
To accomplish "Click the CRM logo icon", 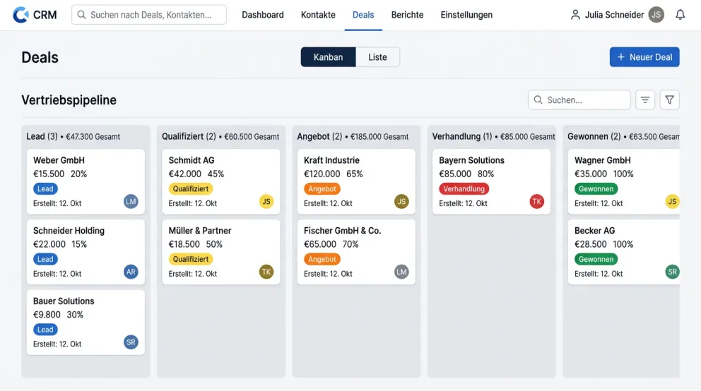I will [x=20, y=15].
